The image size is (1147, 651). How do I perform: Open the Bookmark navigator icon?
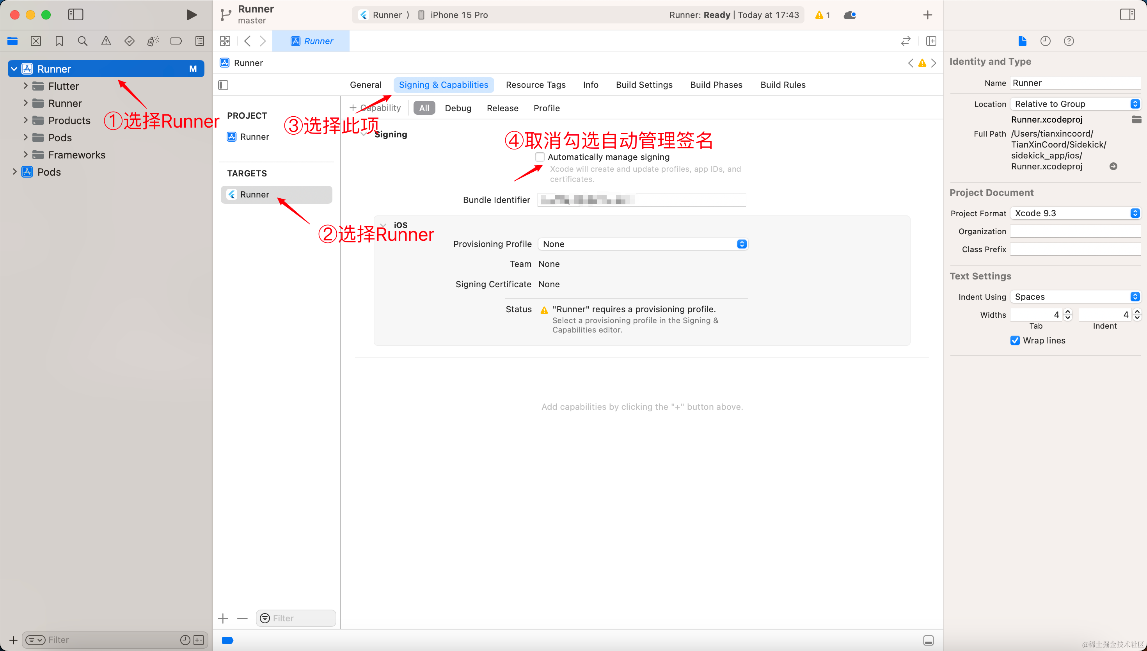[59, 41]
